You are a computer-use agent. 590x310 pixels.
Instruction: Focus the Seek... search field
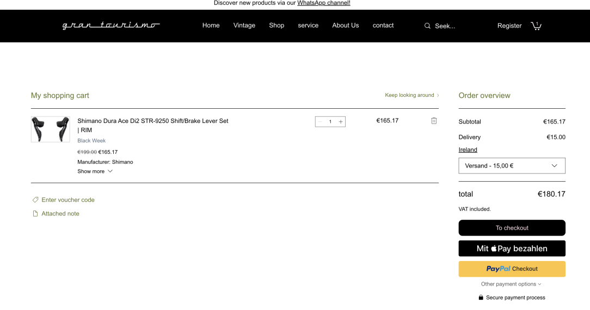445,26
